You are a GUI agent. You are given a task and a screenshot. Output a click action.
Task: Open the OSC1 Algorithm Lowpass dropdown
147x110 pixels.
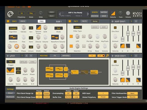coord(13,28)
